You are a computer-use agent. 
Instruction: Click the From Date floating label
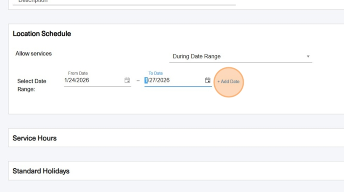tap(78, 73)
